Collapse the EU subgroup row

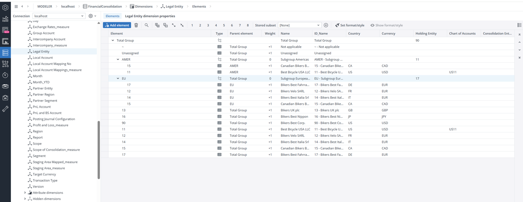click(118, 79)
